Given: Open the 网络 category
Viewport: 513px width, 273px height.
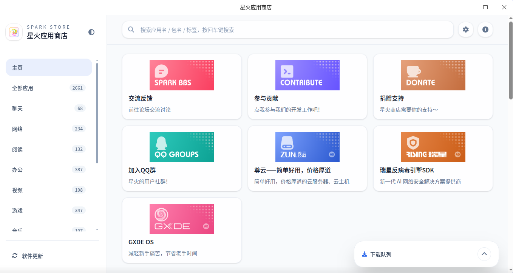Looking at the screenshot, I should (x=49, y=129).
